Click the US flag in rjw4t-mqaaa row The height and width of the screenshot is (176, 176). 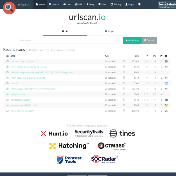(x=166, y=67)
